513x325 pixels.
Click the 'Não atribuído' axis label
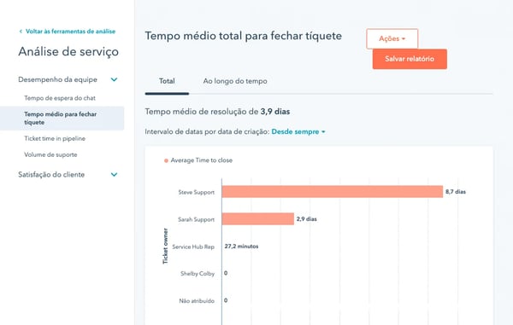click(197, 301)
